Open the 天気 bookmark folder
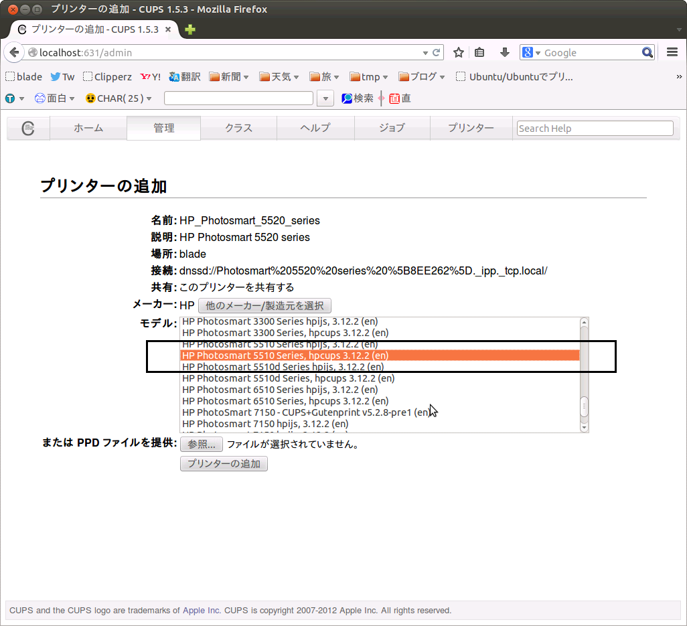The image size is (687, 626). coord(279,77)
